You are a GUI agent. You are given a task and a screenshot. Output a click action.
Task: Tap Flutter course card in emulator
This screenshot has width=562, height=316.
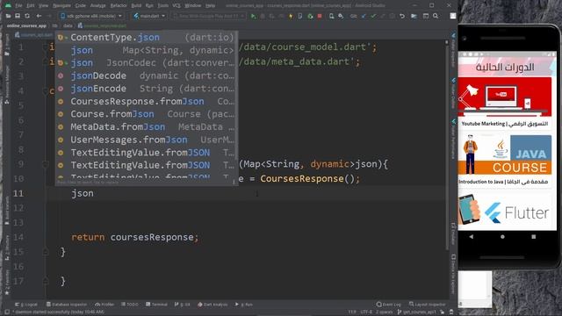505,212
